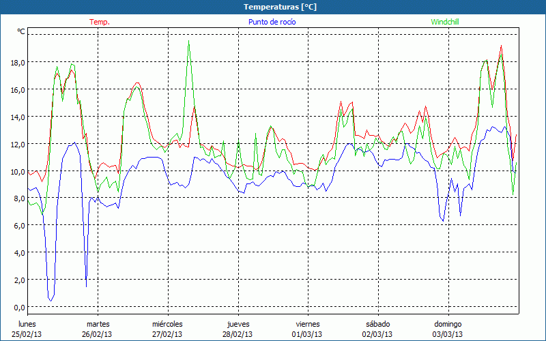Click the red Temp. legend label

point(100,22)
